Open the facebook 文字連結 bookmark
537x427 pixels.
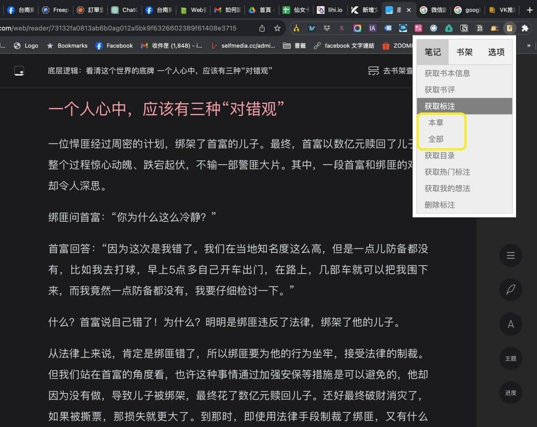[x=344, y=45]
